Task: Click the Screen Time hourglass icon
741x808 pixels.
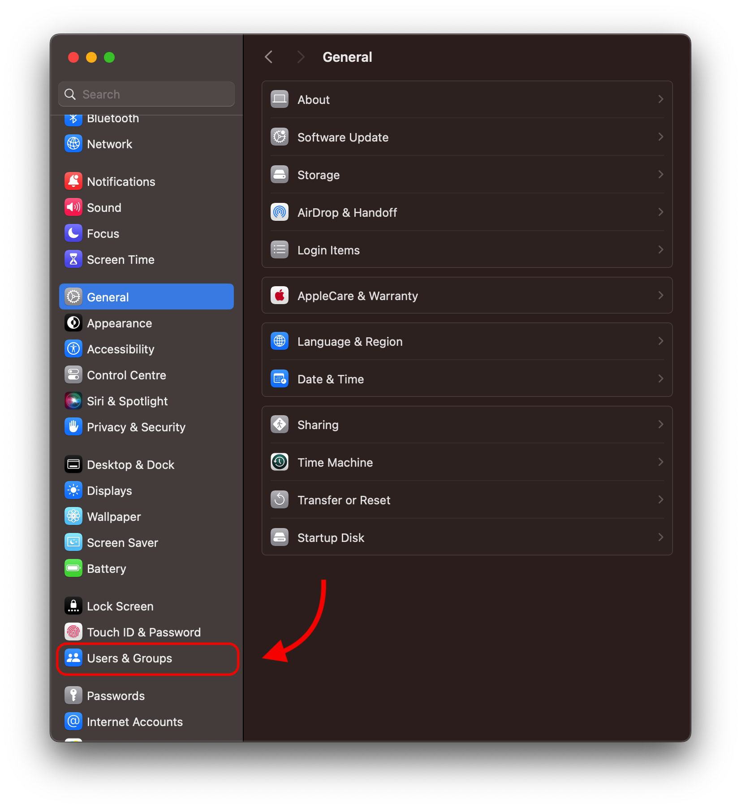Action: [x=73, y=259]
